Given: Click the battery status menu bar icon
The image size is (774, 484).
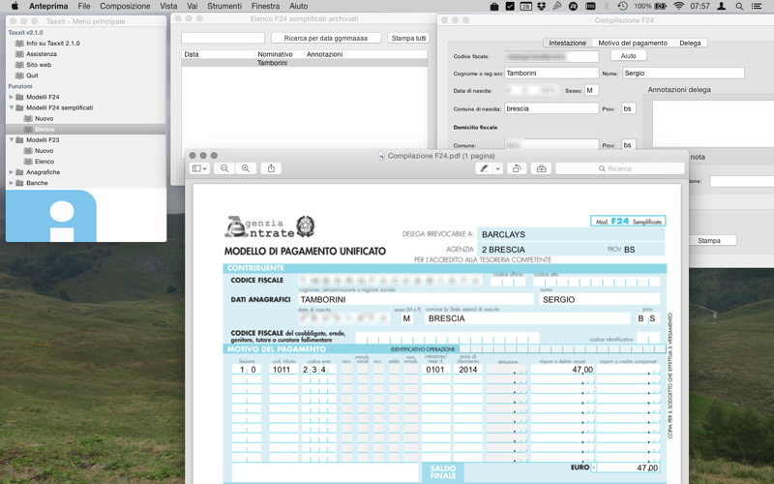Looking at the screenshot, I should pos(660,6).
